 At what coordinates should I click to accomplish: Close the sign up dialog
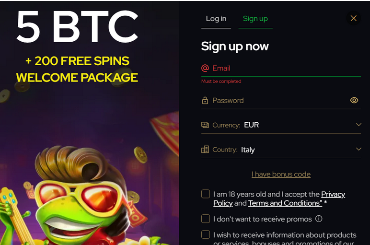pos(354,18)
